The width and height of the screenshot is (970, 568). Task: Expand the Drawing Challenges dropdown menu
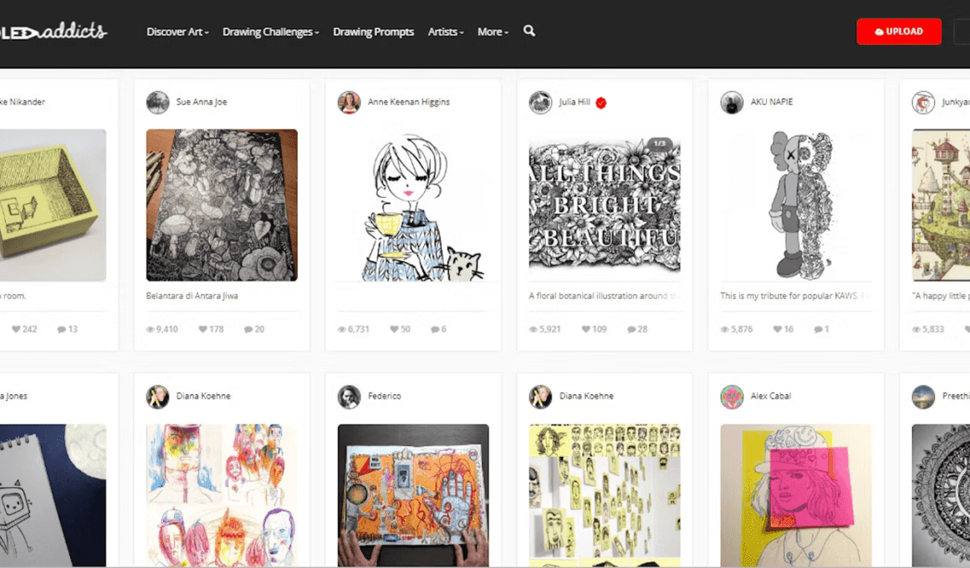coord(271,32)
